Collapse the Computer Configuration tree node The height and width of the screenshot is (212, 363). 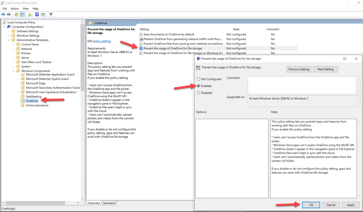coord(4,27)
